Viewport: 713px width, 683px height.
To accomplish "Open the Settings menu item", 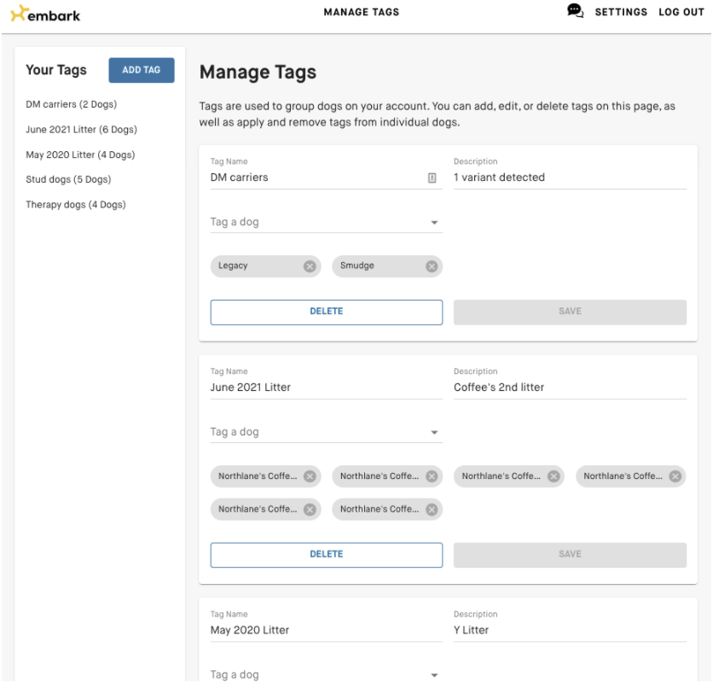I will (x=621, y=13).
